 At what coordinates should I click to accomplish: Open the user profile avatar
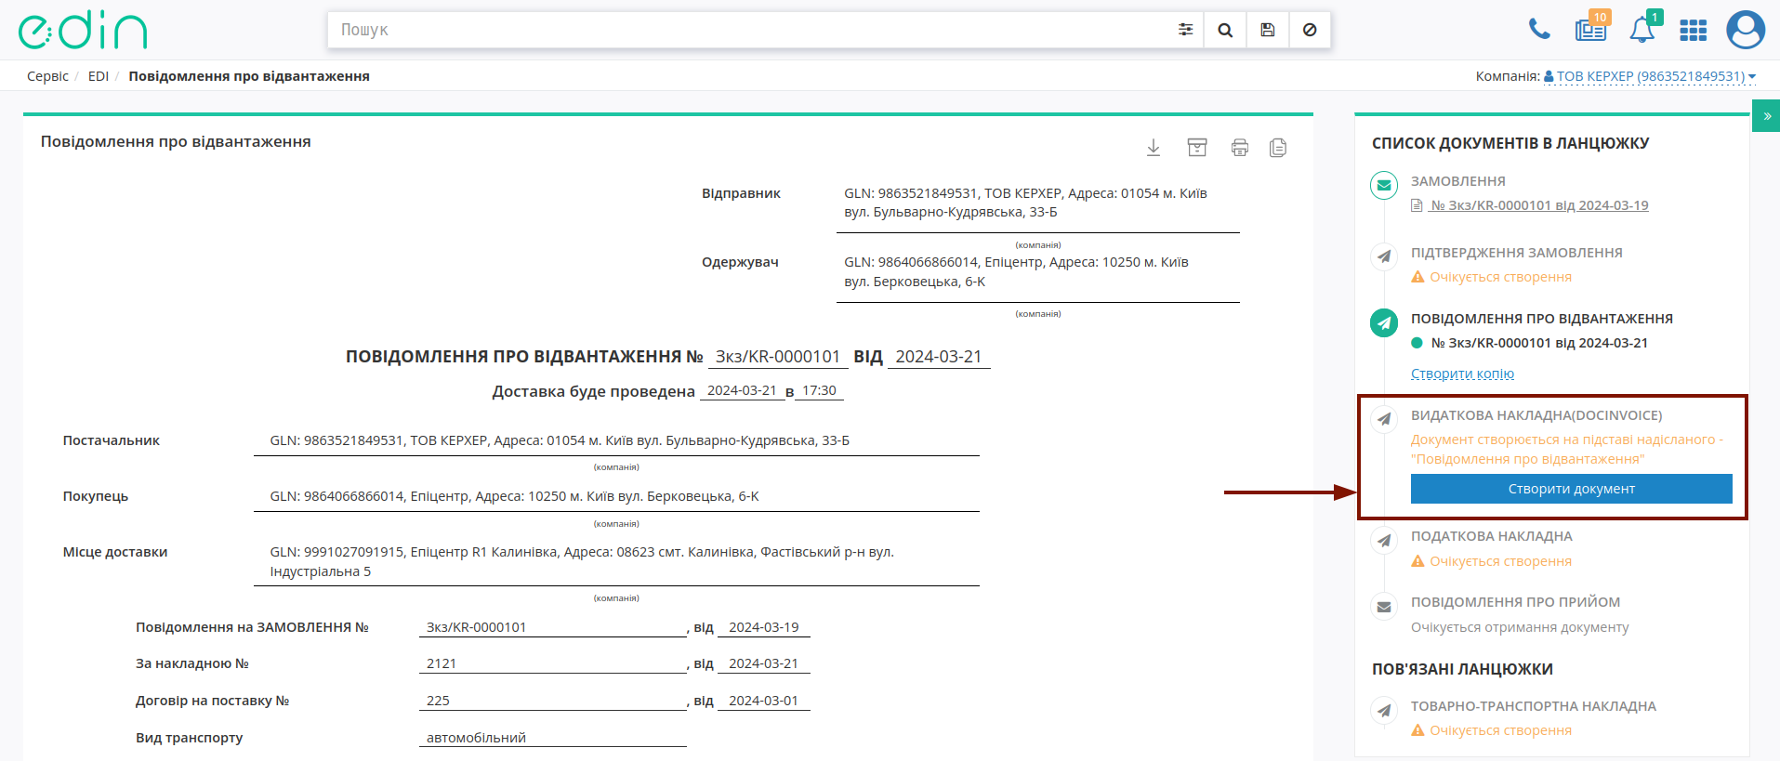(1746, 30)
